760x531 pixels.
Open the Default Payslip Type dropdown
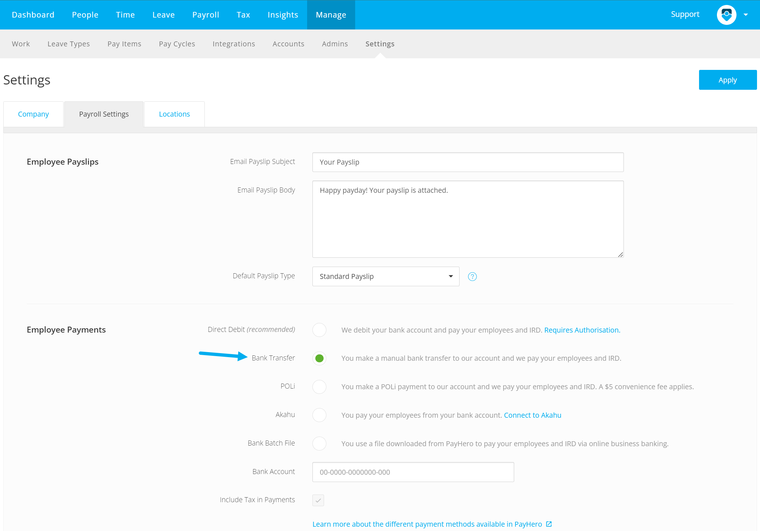386,276
